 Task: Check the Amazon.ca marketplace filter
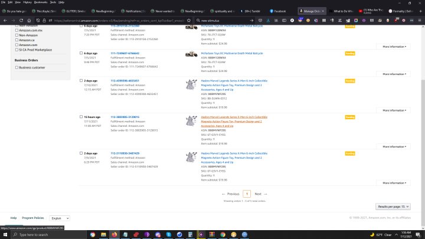(x=17, y=40)
